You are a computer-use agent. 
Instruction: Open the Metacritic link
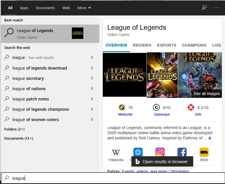(x=125, y=114)
